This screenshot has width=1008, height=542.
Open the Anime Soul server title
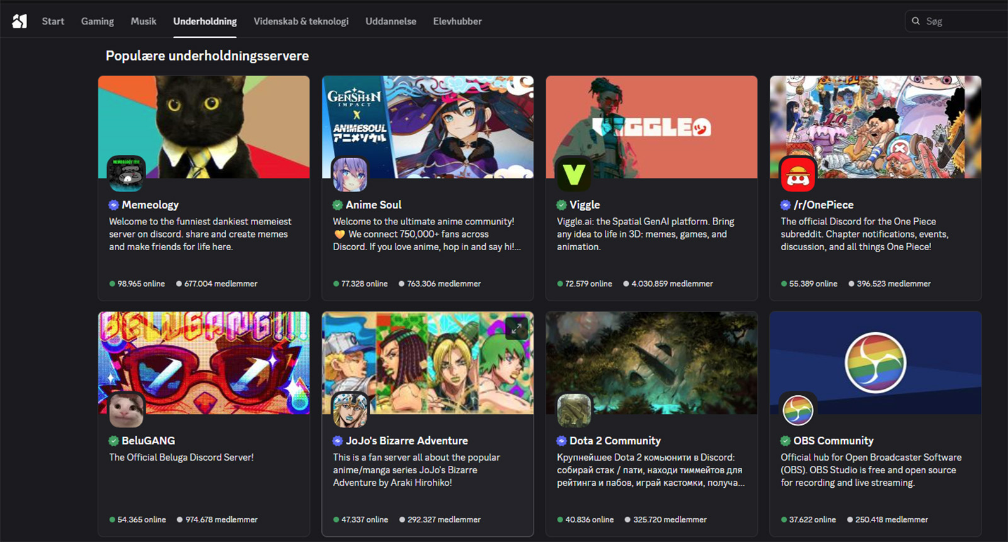coord(374,205)
